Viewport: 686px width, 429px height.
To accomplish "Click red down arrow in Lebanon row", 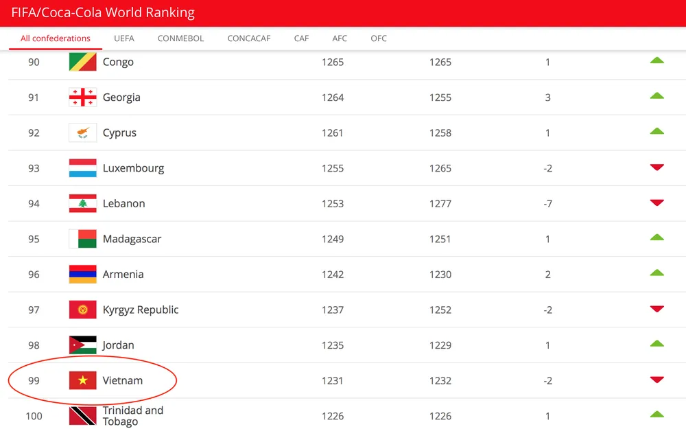I will pos(657,202).
